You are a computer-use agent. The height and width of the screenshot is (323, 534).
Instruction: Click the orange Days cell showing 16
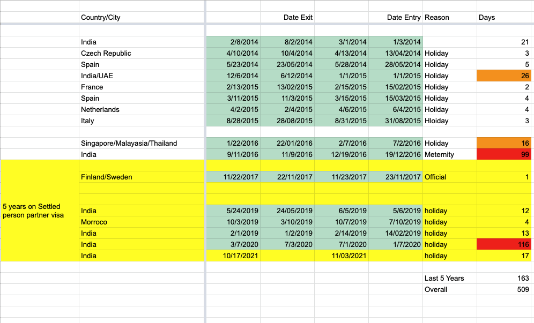504,143
